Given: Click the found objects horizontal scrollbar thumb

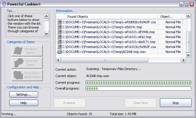Looking at the screenshot, I should pos(105,60).
